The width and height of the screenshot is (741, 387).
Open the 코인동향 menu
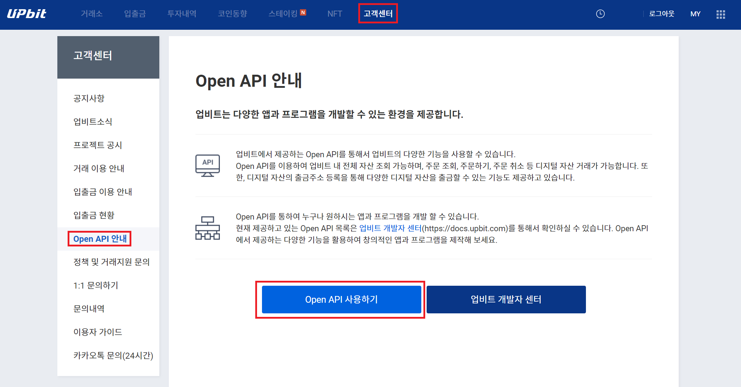(233, 14)
